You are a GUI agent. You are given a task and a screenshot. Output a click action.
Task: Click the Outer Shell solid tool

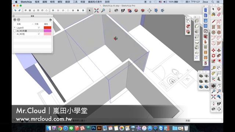(x=201, y=76)
